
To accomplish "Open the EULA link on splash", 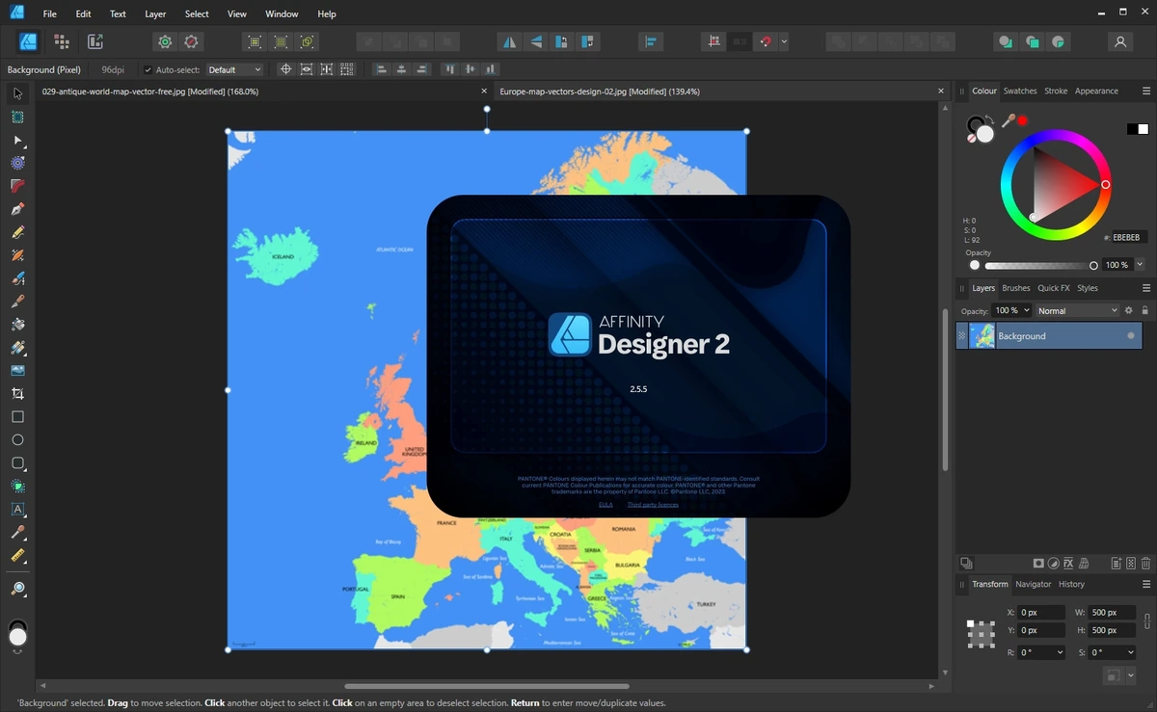I will click(605, 505).
